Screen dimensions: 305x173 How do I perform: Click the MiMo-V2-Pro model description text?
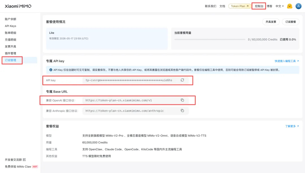(x=144, y=136)
